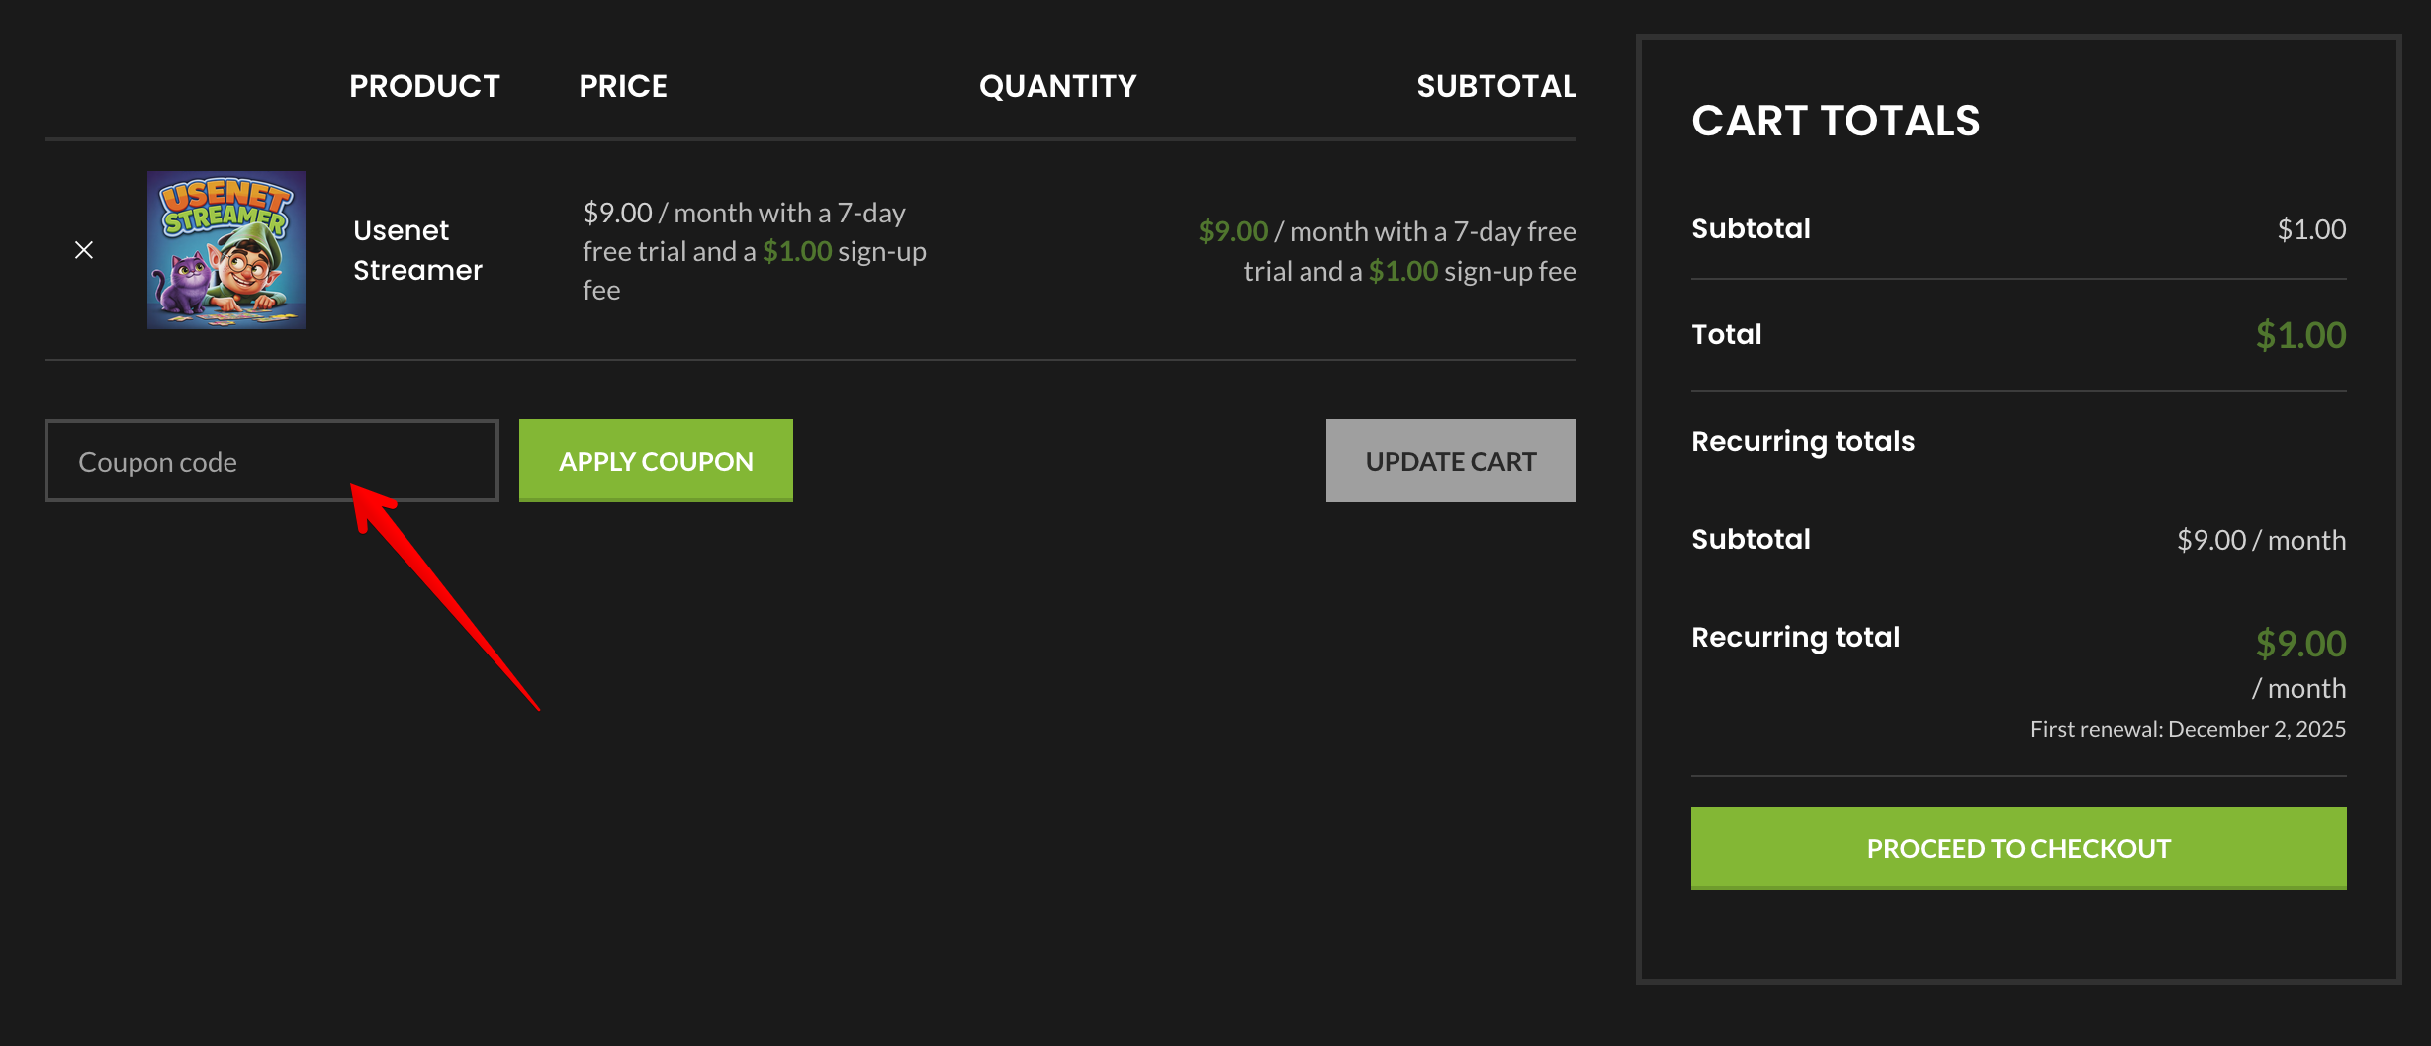Remove Usenet Streamer from the cart
This screenshot has height=1046, width=2431.
pos(84,250)
